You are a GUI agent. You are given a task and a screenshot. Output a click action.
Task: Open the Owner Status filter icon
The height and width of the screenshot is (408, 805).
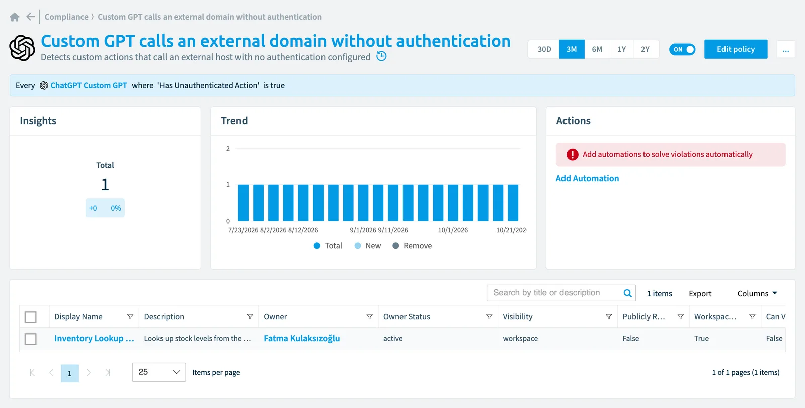[489, 317]
